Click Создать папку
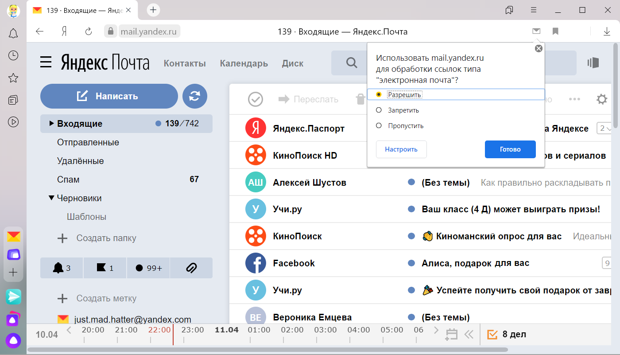The image size is (620, 355). [97, 238]
